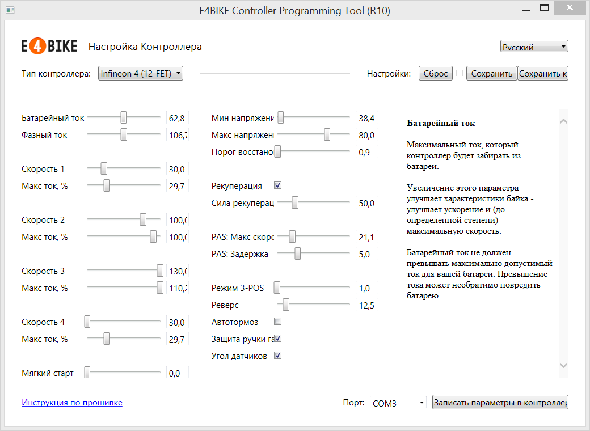The width and height of the screenshot is (590, 431).
Task: Click Записать параметры в контроллер
Action: [x=500, y=403]
